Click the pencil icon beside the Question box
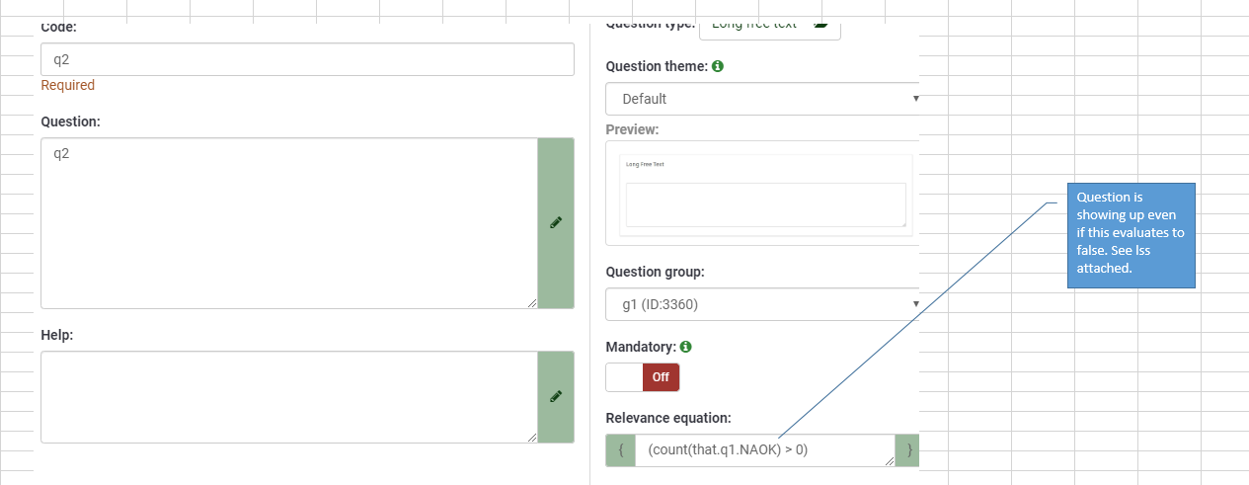 [x=556, y=223]
